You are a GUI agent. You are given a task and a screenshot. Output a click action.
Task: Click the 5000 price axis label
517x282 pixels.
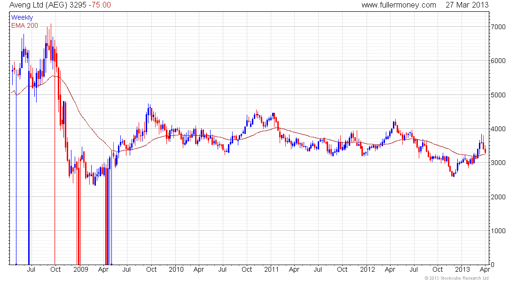coord(498,95)
